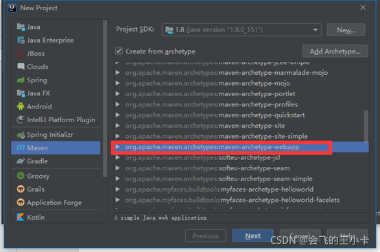Viewport: 380px width, 252px height.
Task: Expand the maven-archetype-profiles node
Action: click(x=118, y=104)
